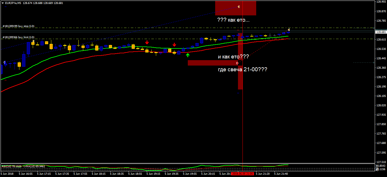Screen dimensions: 387x177
Task: Select the 'где свеча 21-00???' text label
Action: coord(243,69)
